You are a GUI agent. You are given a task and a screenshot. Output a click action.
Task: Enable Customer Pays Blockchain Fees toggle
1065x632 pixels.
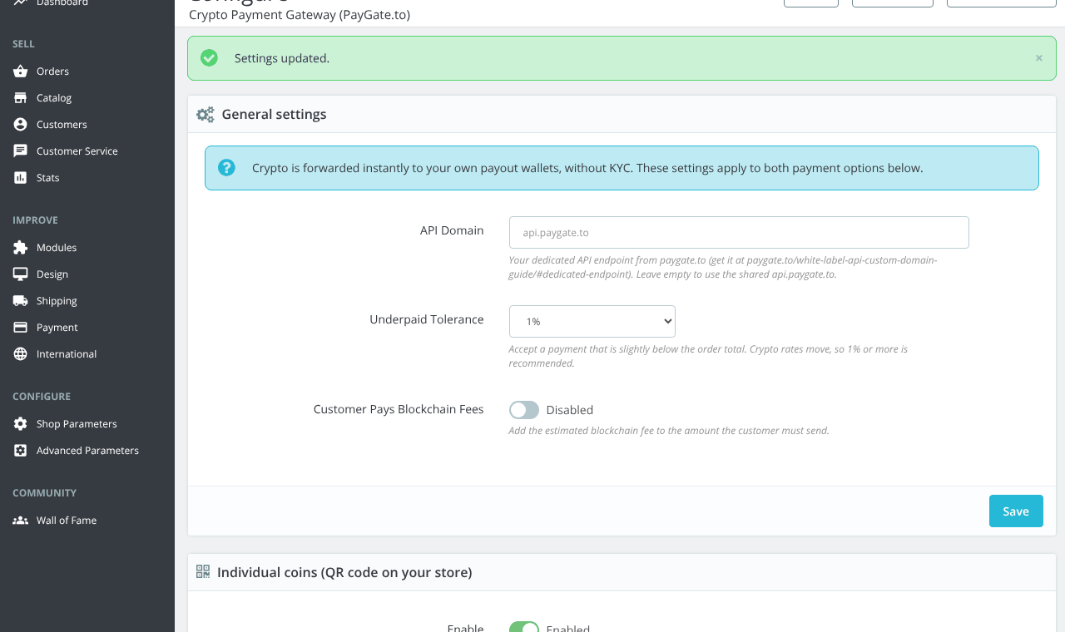tap(524, 410)
